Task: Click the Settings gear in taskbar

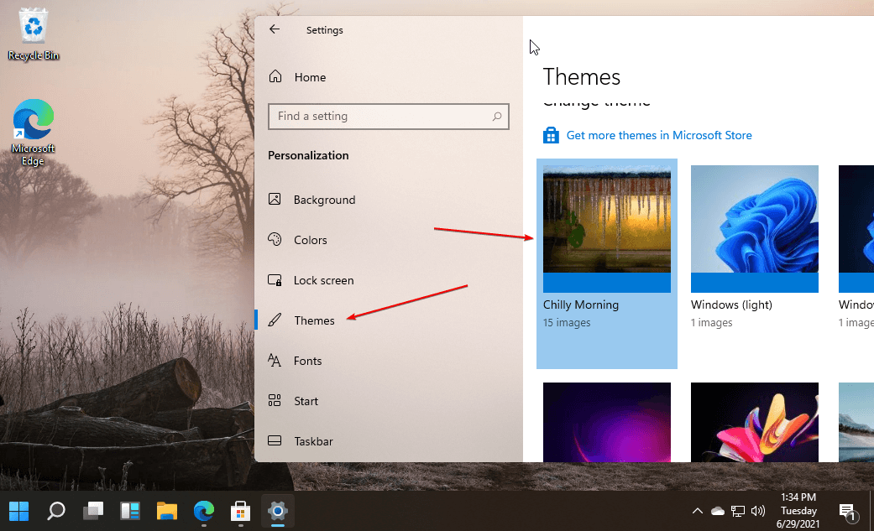Action: 278,511
